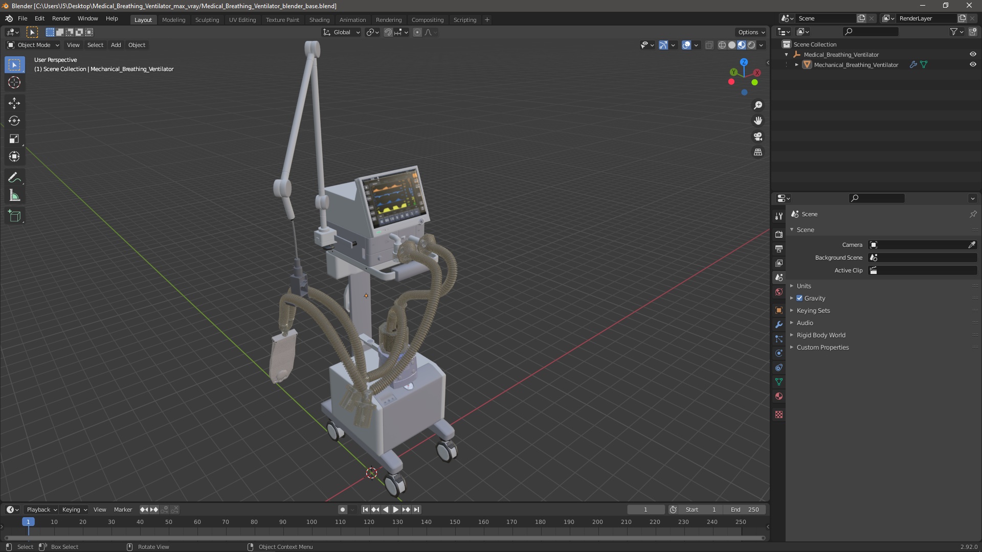
Task: Click the timeline horizontal scrollbar
Action: point(384,538)
